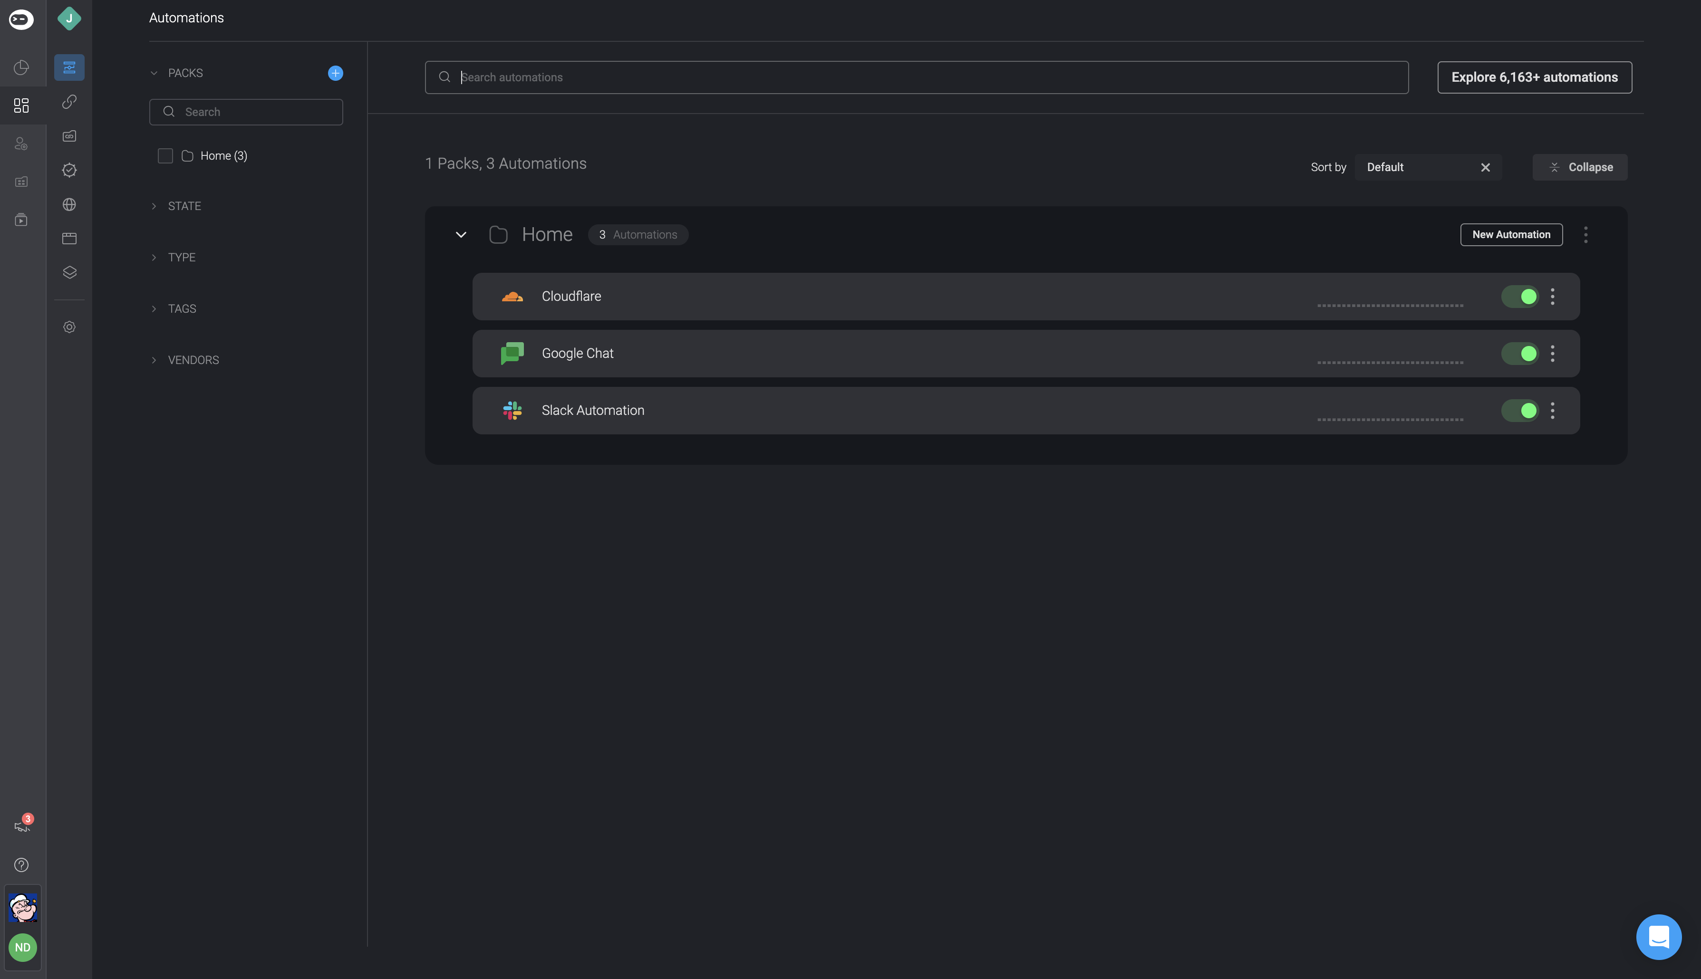The image size is (1701, 979).
Task: Open the layers stack icon
Action: (x=69, y=272)
